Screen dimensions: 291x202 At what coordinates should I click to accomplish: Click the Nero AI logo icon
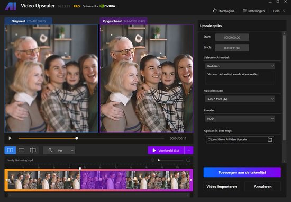click(11, 6)
